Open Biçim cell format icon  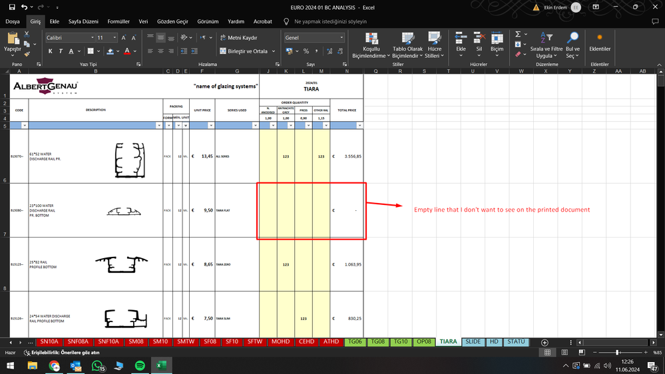click(497, 38)
